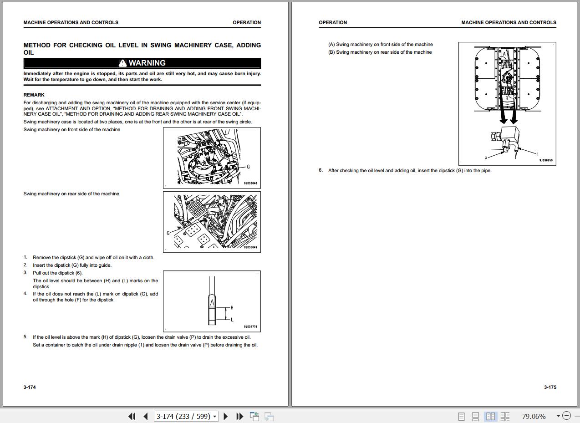This screenshot has height=423, width=580.
Task: Click '(B) Swing machinery on rear side' text
Action: [x=380, y=52]
